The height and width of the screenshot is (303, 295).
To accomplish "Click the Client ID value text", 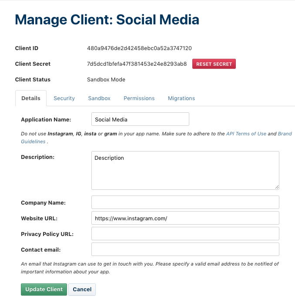I will click(x=139, y=48).
